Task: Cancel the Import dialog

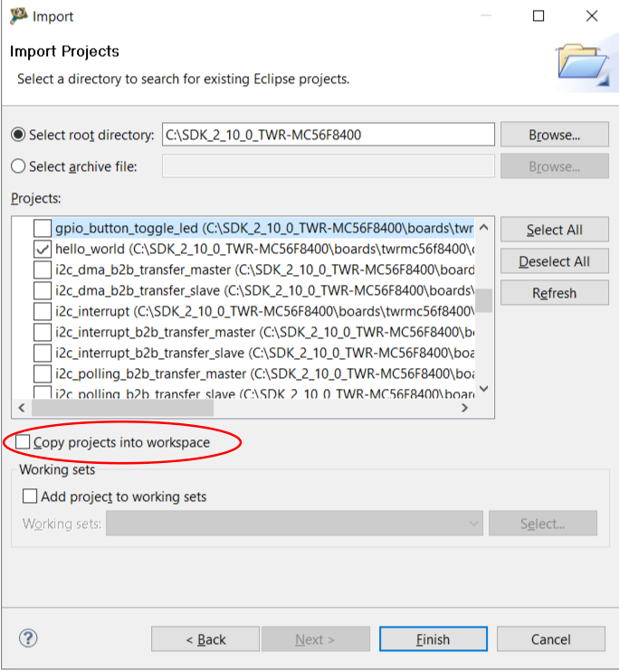Action: click(x=551, y=639)
